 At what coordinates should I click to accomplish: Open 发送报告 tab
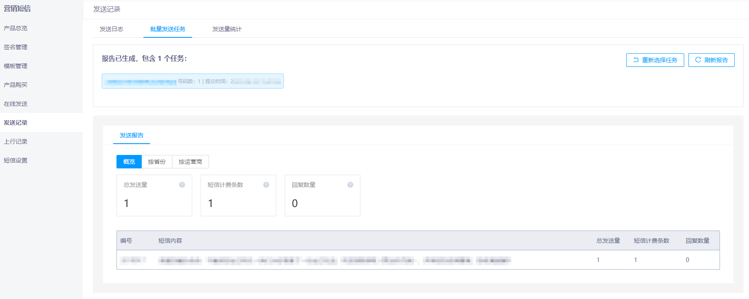(132, 135)
